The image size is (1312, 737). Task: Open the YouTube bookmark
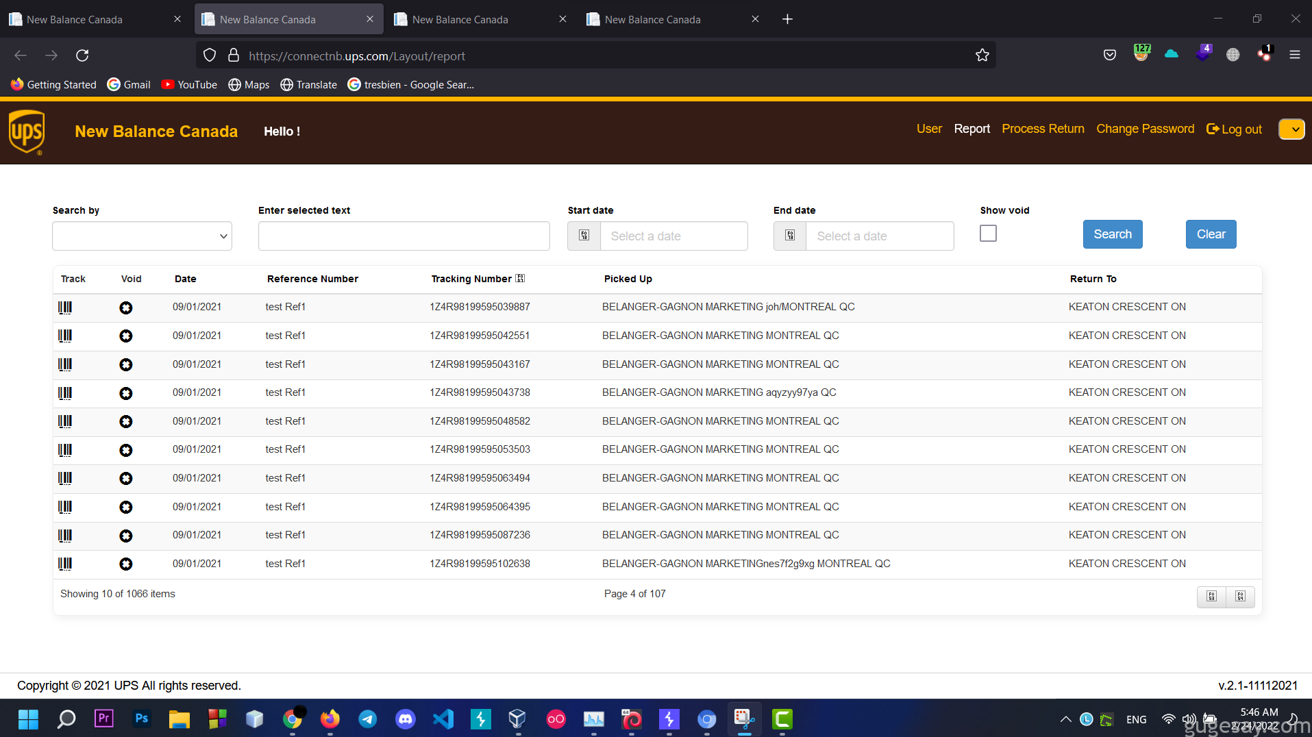tap(189, 84)
